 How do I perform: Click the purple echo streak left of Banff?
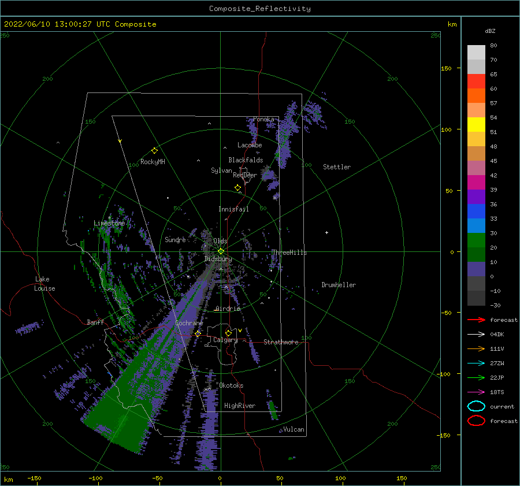point(29,328)
